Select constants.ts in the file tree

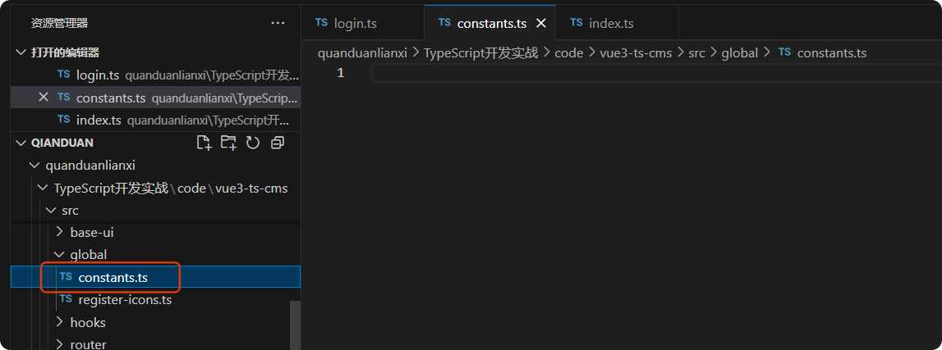pyautogui.click(x=113, y=278)
